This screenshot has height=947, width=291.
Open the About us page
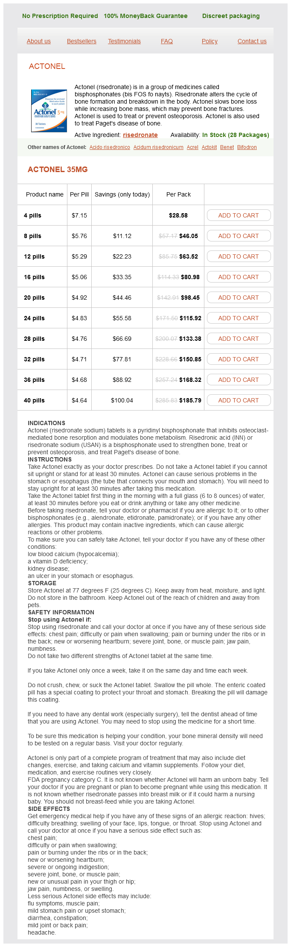tap(39, 41)
